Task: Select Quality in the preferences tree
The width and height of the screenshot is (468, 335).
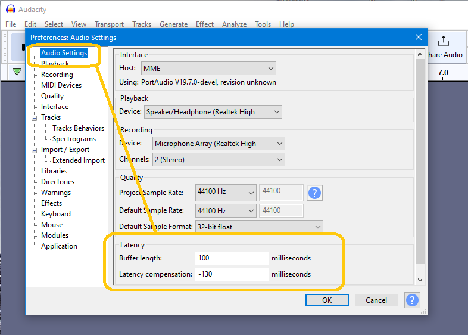Action: click(52, 96)
